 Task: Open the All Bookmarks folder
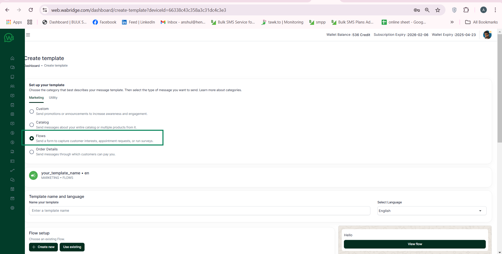click(481, 22)
